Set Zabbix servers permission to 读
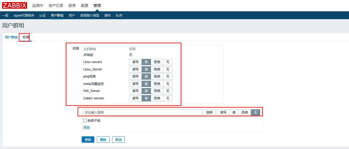Viewport: 349px width, 149px height. click(x=146, y=98)
